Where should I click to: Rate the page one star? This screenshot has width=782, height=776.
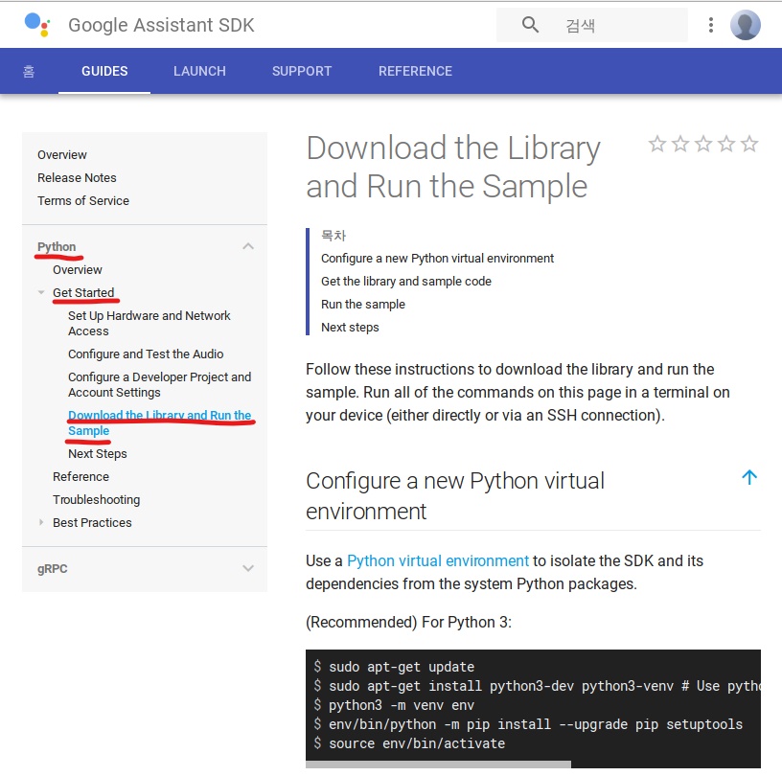point(657,144)
